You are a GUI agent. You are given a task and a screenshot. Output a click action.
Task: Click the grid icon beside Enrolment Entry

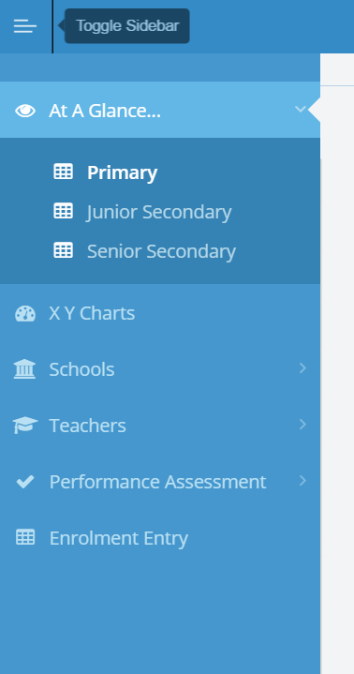point(25,537)
